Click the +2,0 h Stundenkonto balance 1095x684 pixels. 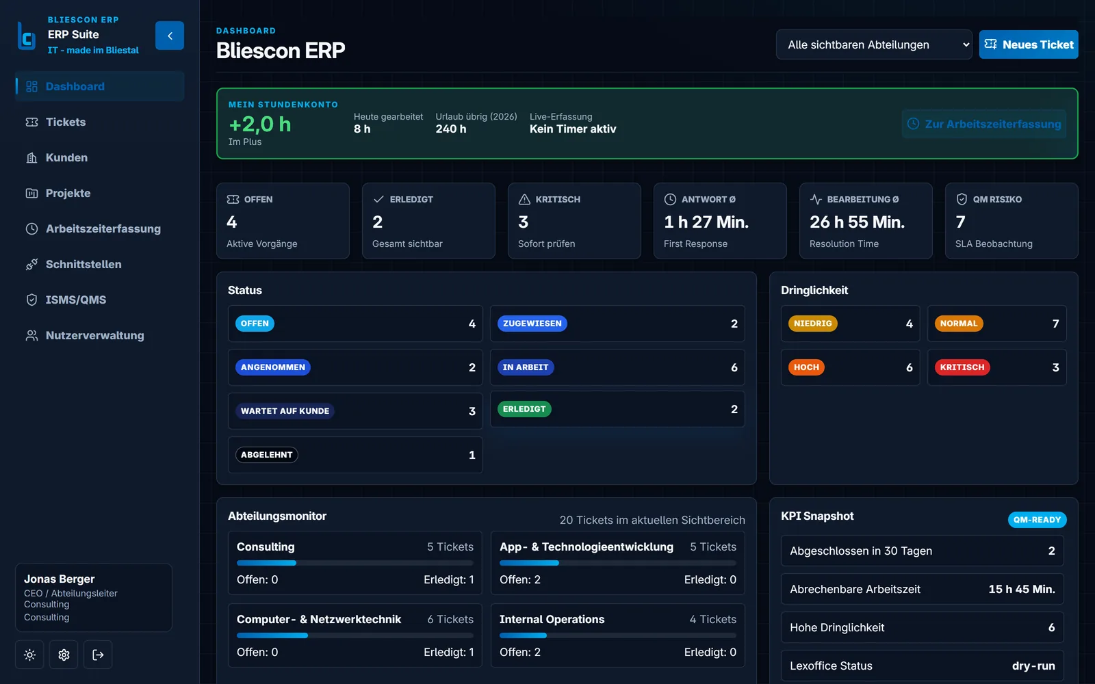[260, 124]
